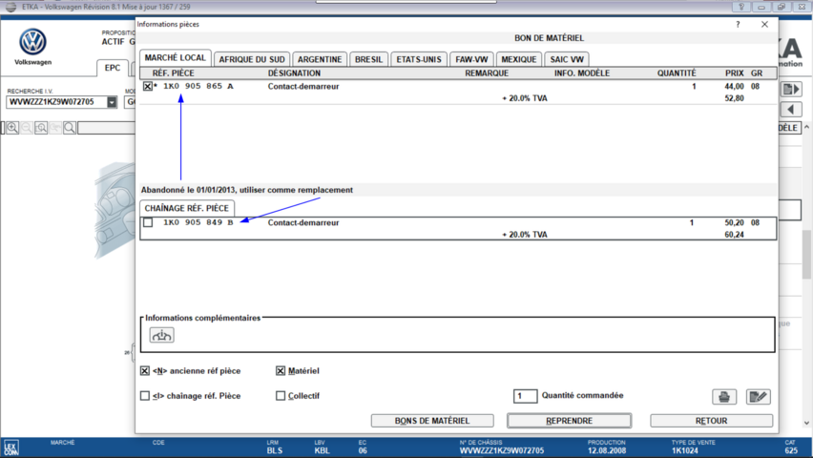Click chassis number in status bar
This screenshot has height=458, width=813.
tap(502, 450)
